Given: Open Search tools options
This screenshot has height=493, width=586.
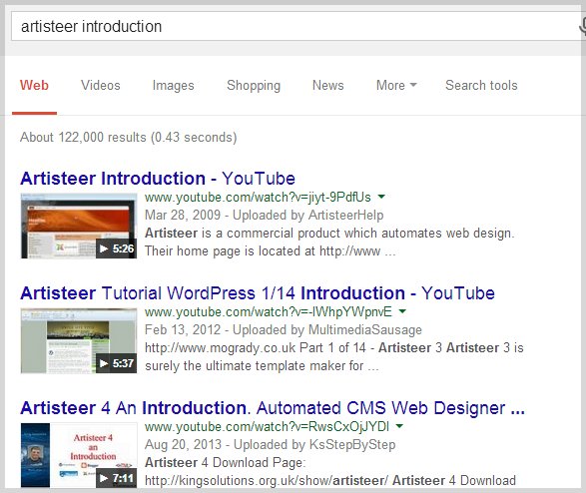Looking at the screenshot, I should (481, 85).
